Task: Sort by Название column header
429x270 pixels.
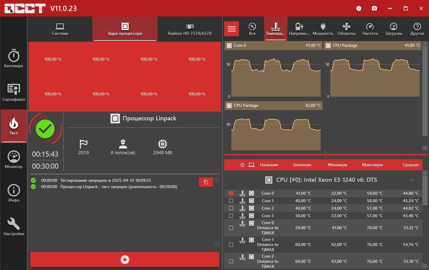Action: 269,165
